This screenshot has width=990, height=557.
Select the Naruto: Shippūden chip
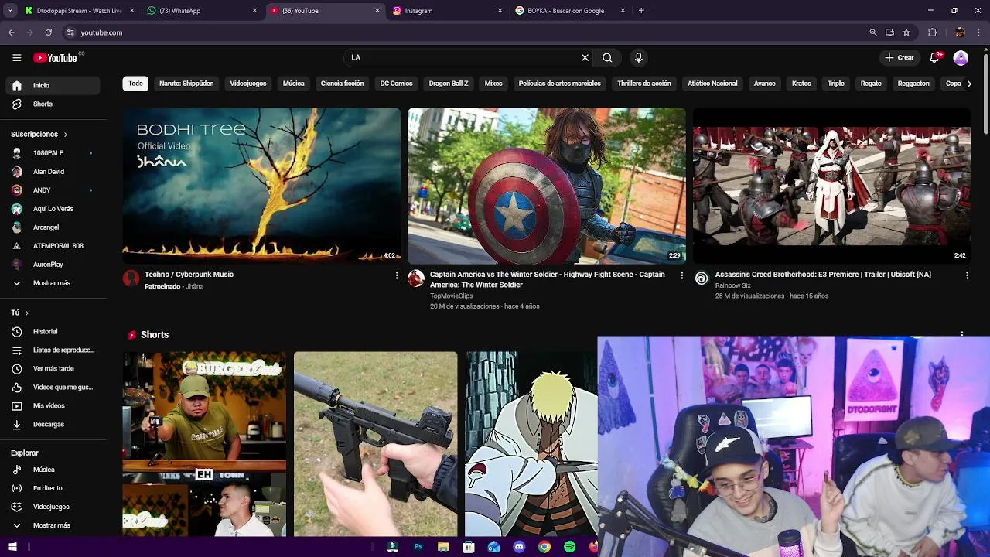186,84
